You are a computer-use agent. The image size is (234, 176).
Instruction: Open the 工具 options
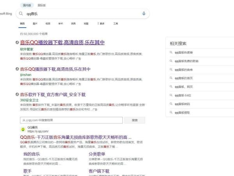(116, 23)
